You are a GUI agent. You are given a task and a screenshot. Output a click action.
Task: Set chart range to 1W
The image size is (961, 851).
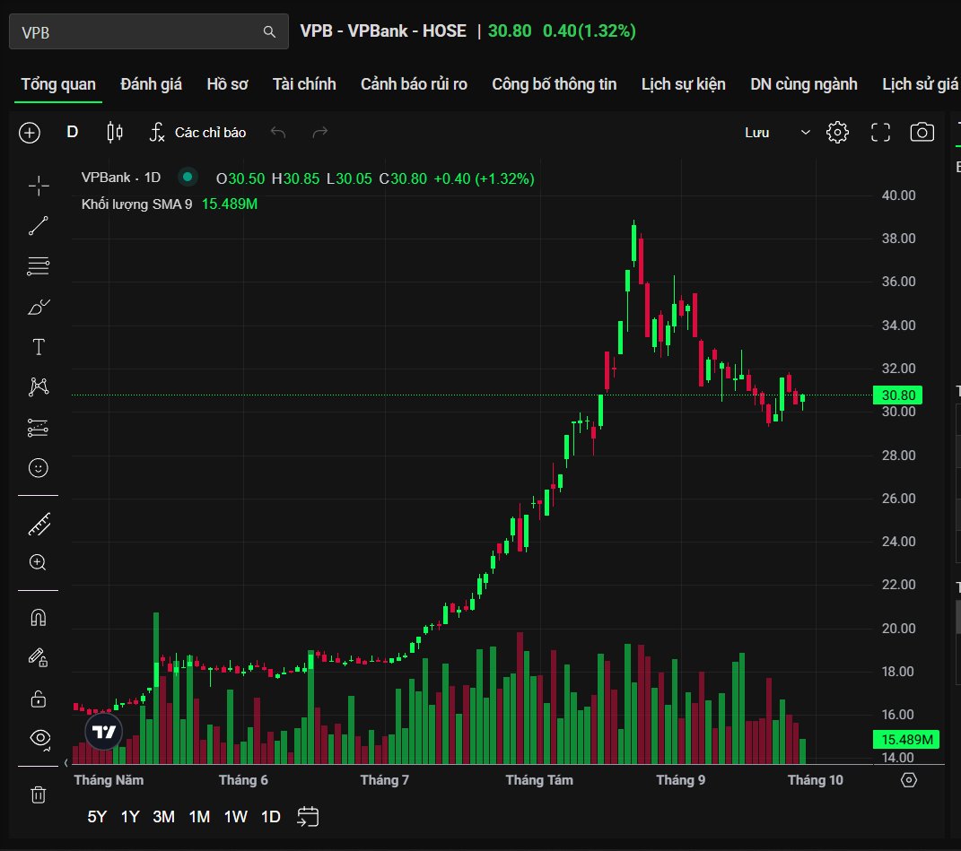(235, 817)
